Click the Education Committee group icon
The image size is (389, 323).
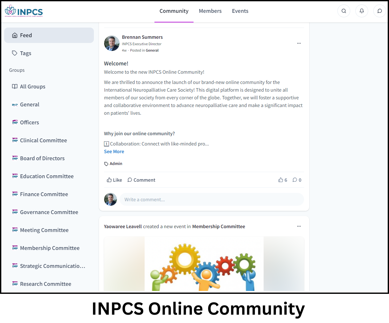coord(15,176)
